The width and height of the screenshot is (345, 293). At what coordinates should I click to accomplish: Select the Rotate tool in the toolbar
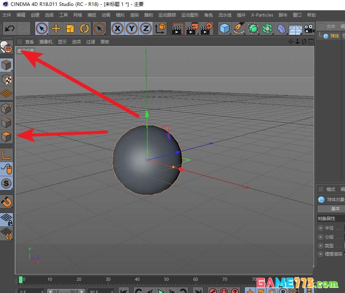tap(84, 28)
